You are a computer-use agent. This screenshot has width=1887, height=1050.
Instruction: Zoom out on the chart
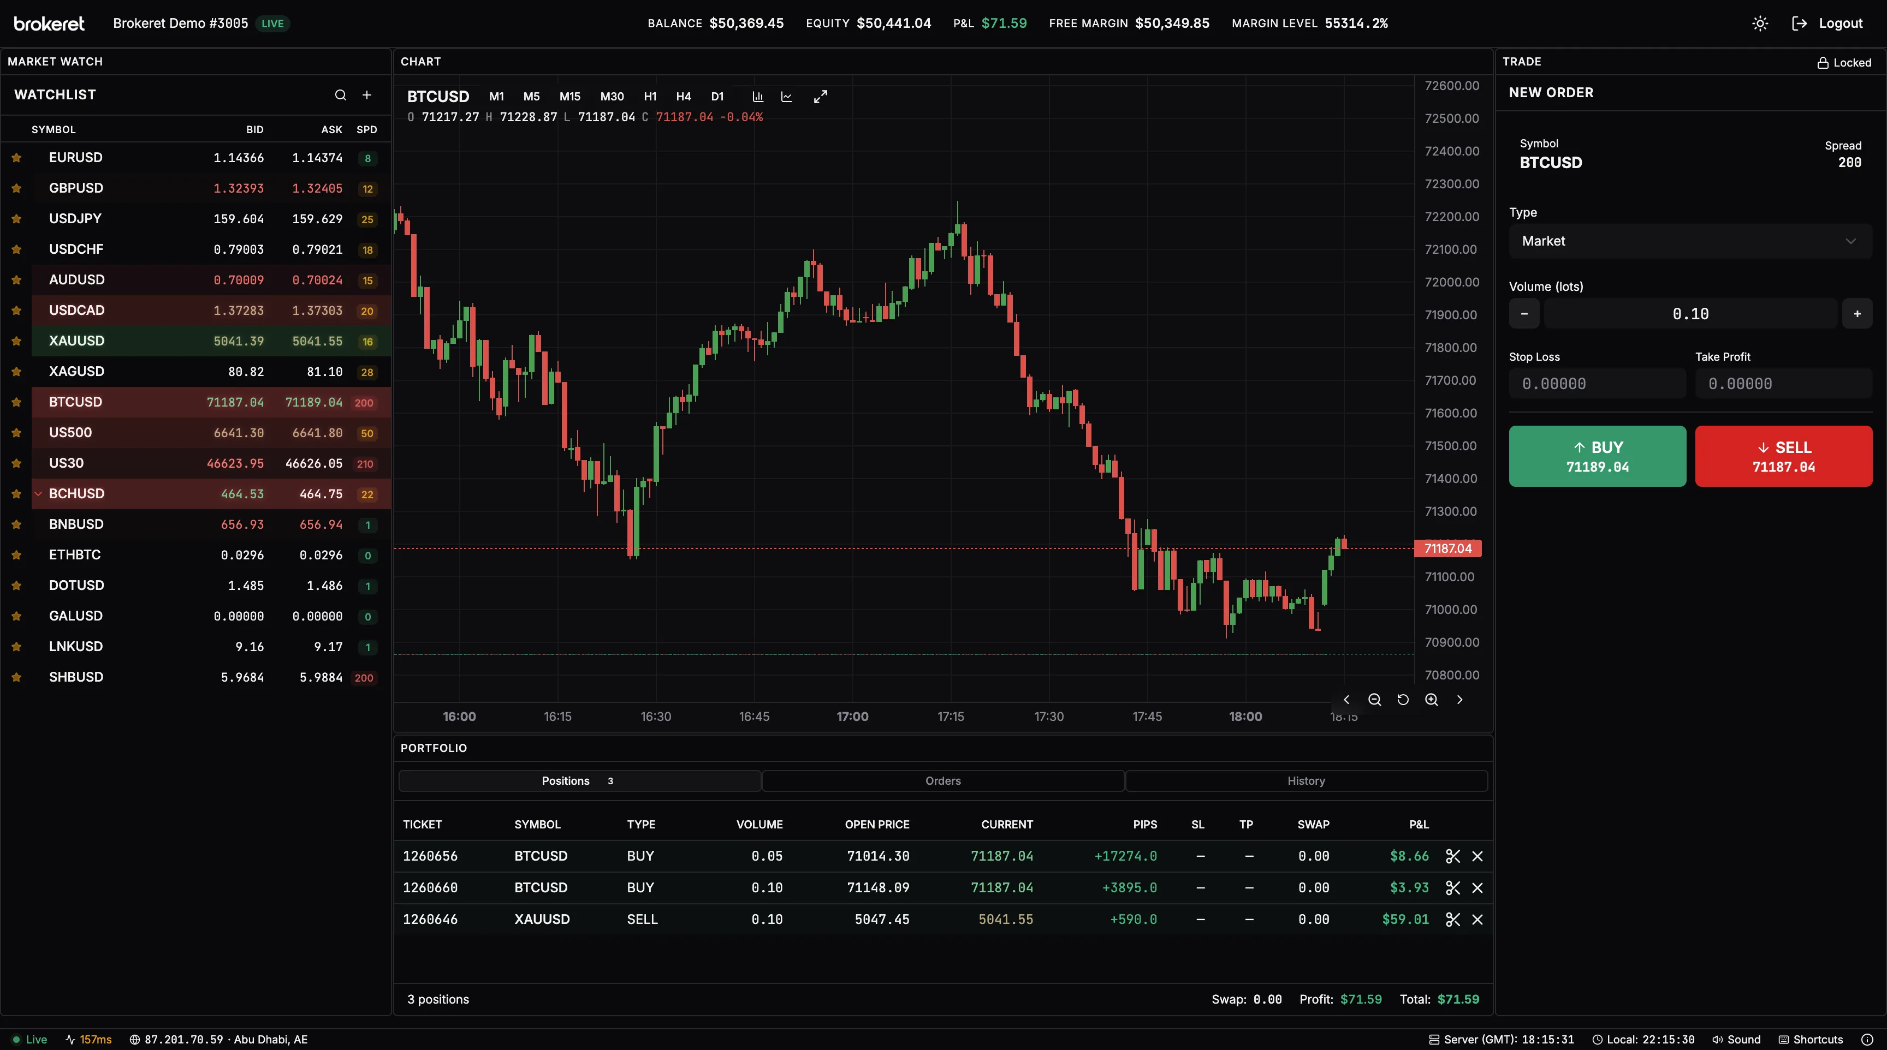point(1375,699)
